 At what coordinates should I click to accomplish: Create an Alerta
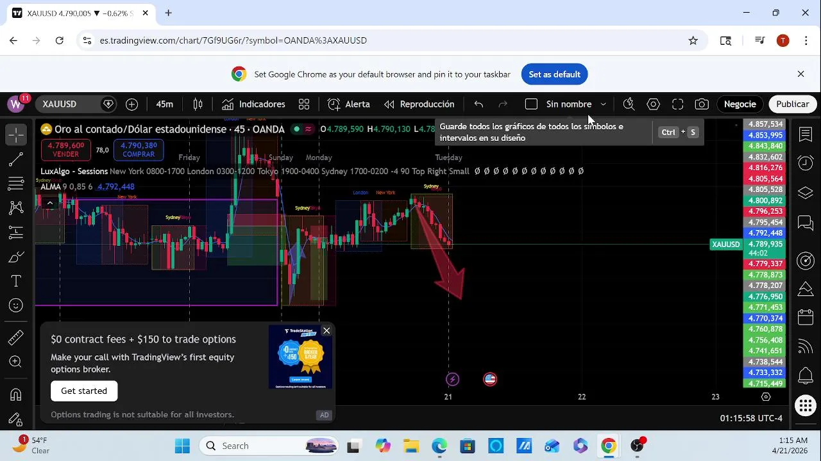349,104
